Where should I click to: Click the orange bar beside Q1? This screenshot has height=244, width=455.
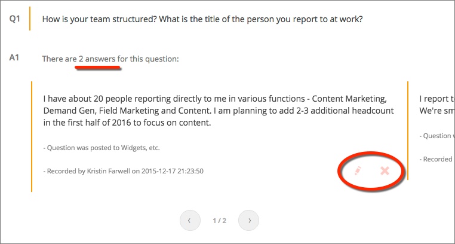[30, 19]
